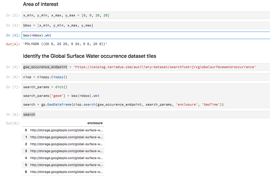Click the enclosure column header
Screen dimensions: 270x176
(x=95, y=123)
